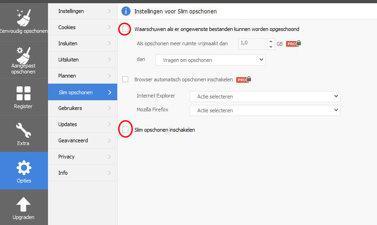
Task: Click chevron next to Privacy
Action: (x=109, y=157)
